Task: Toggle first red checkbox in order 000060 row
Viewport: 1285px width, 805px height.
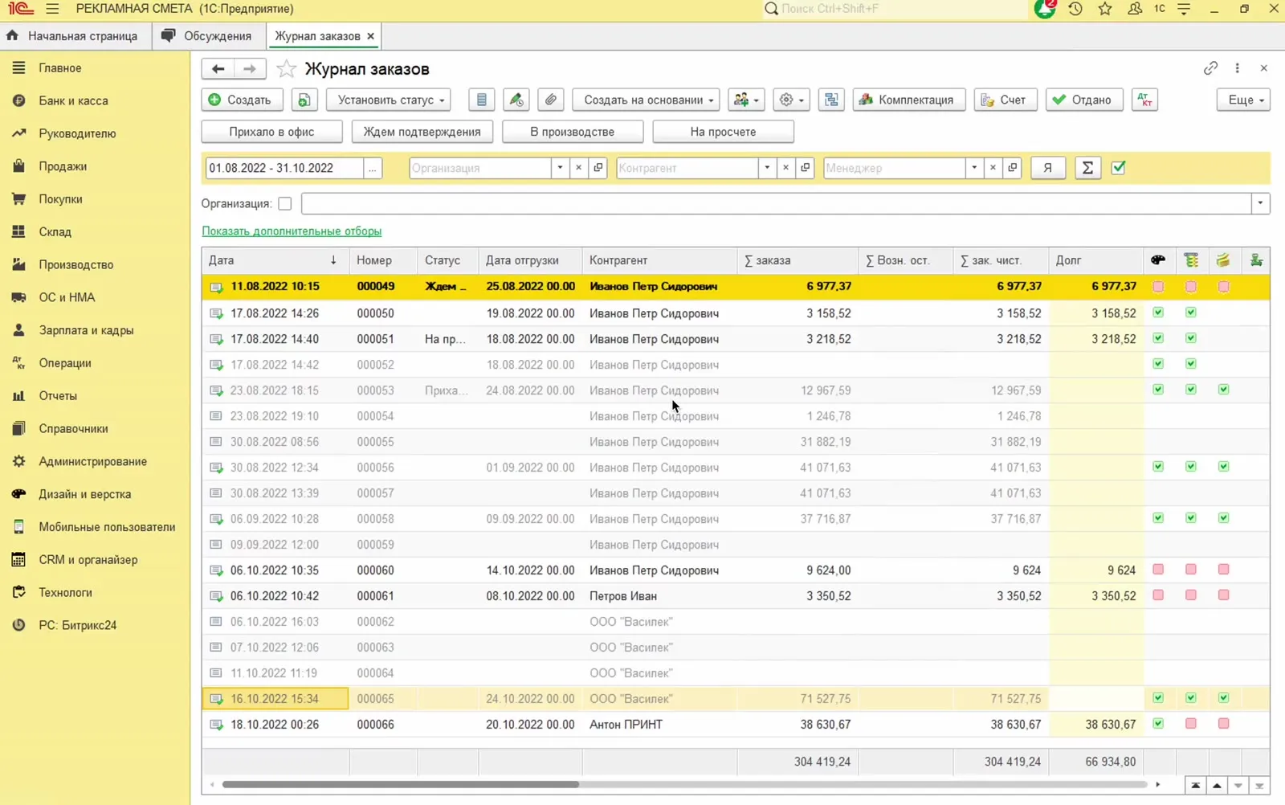Action: coord(1158,570)
